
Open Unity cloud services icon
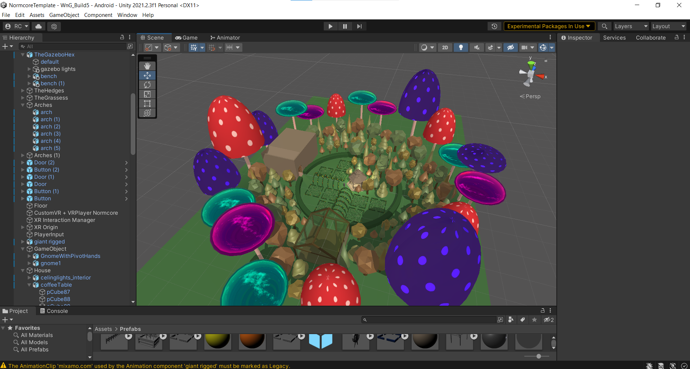(x=39, y=26)
